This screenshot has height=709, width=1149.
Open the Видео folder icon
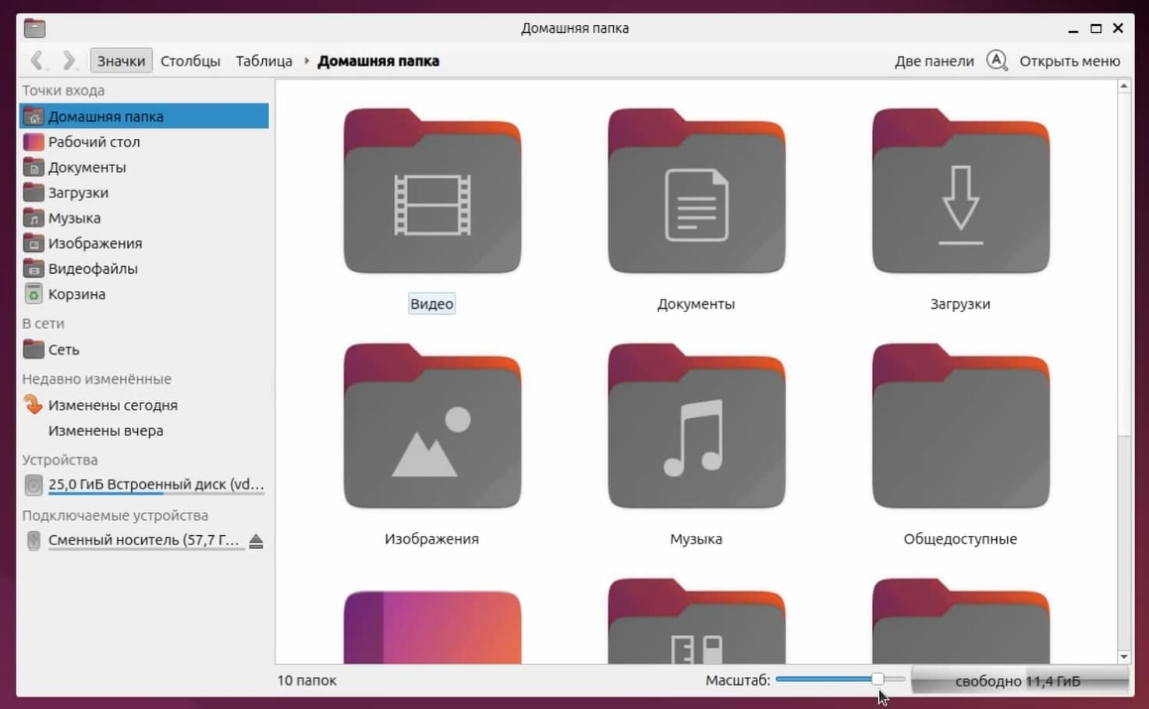pyautogui.click(x=432, y=191)
